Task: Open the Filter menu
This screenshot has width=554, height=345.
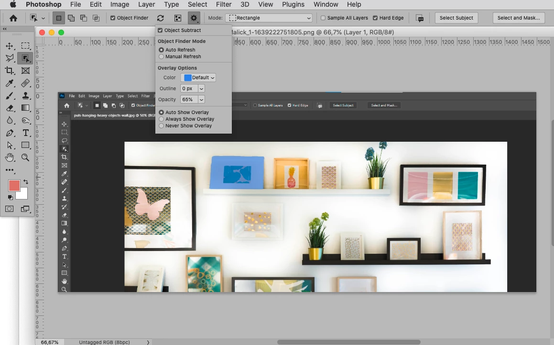Action: click(224, 5)
